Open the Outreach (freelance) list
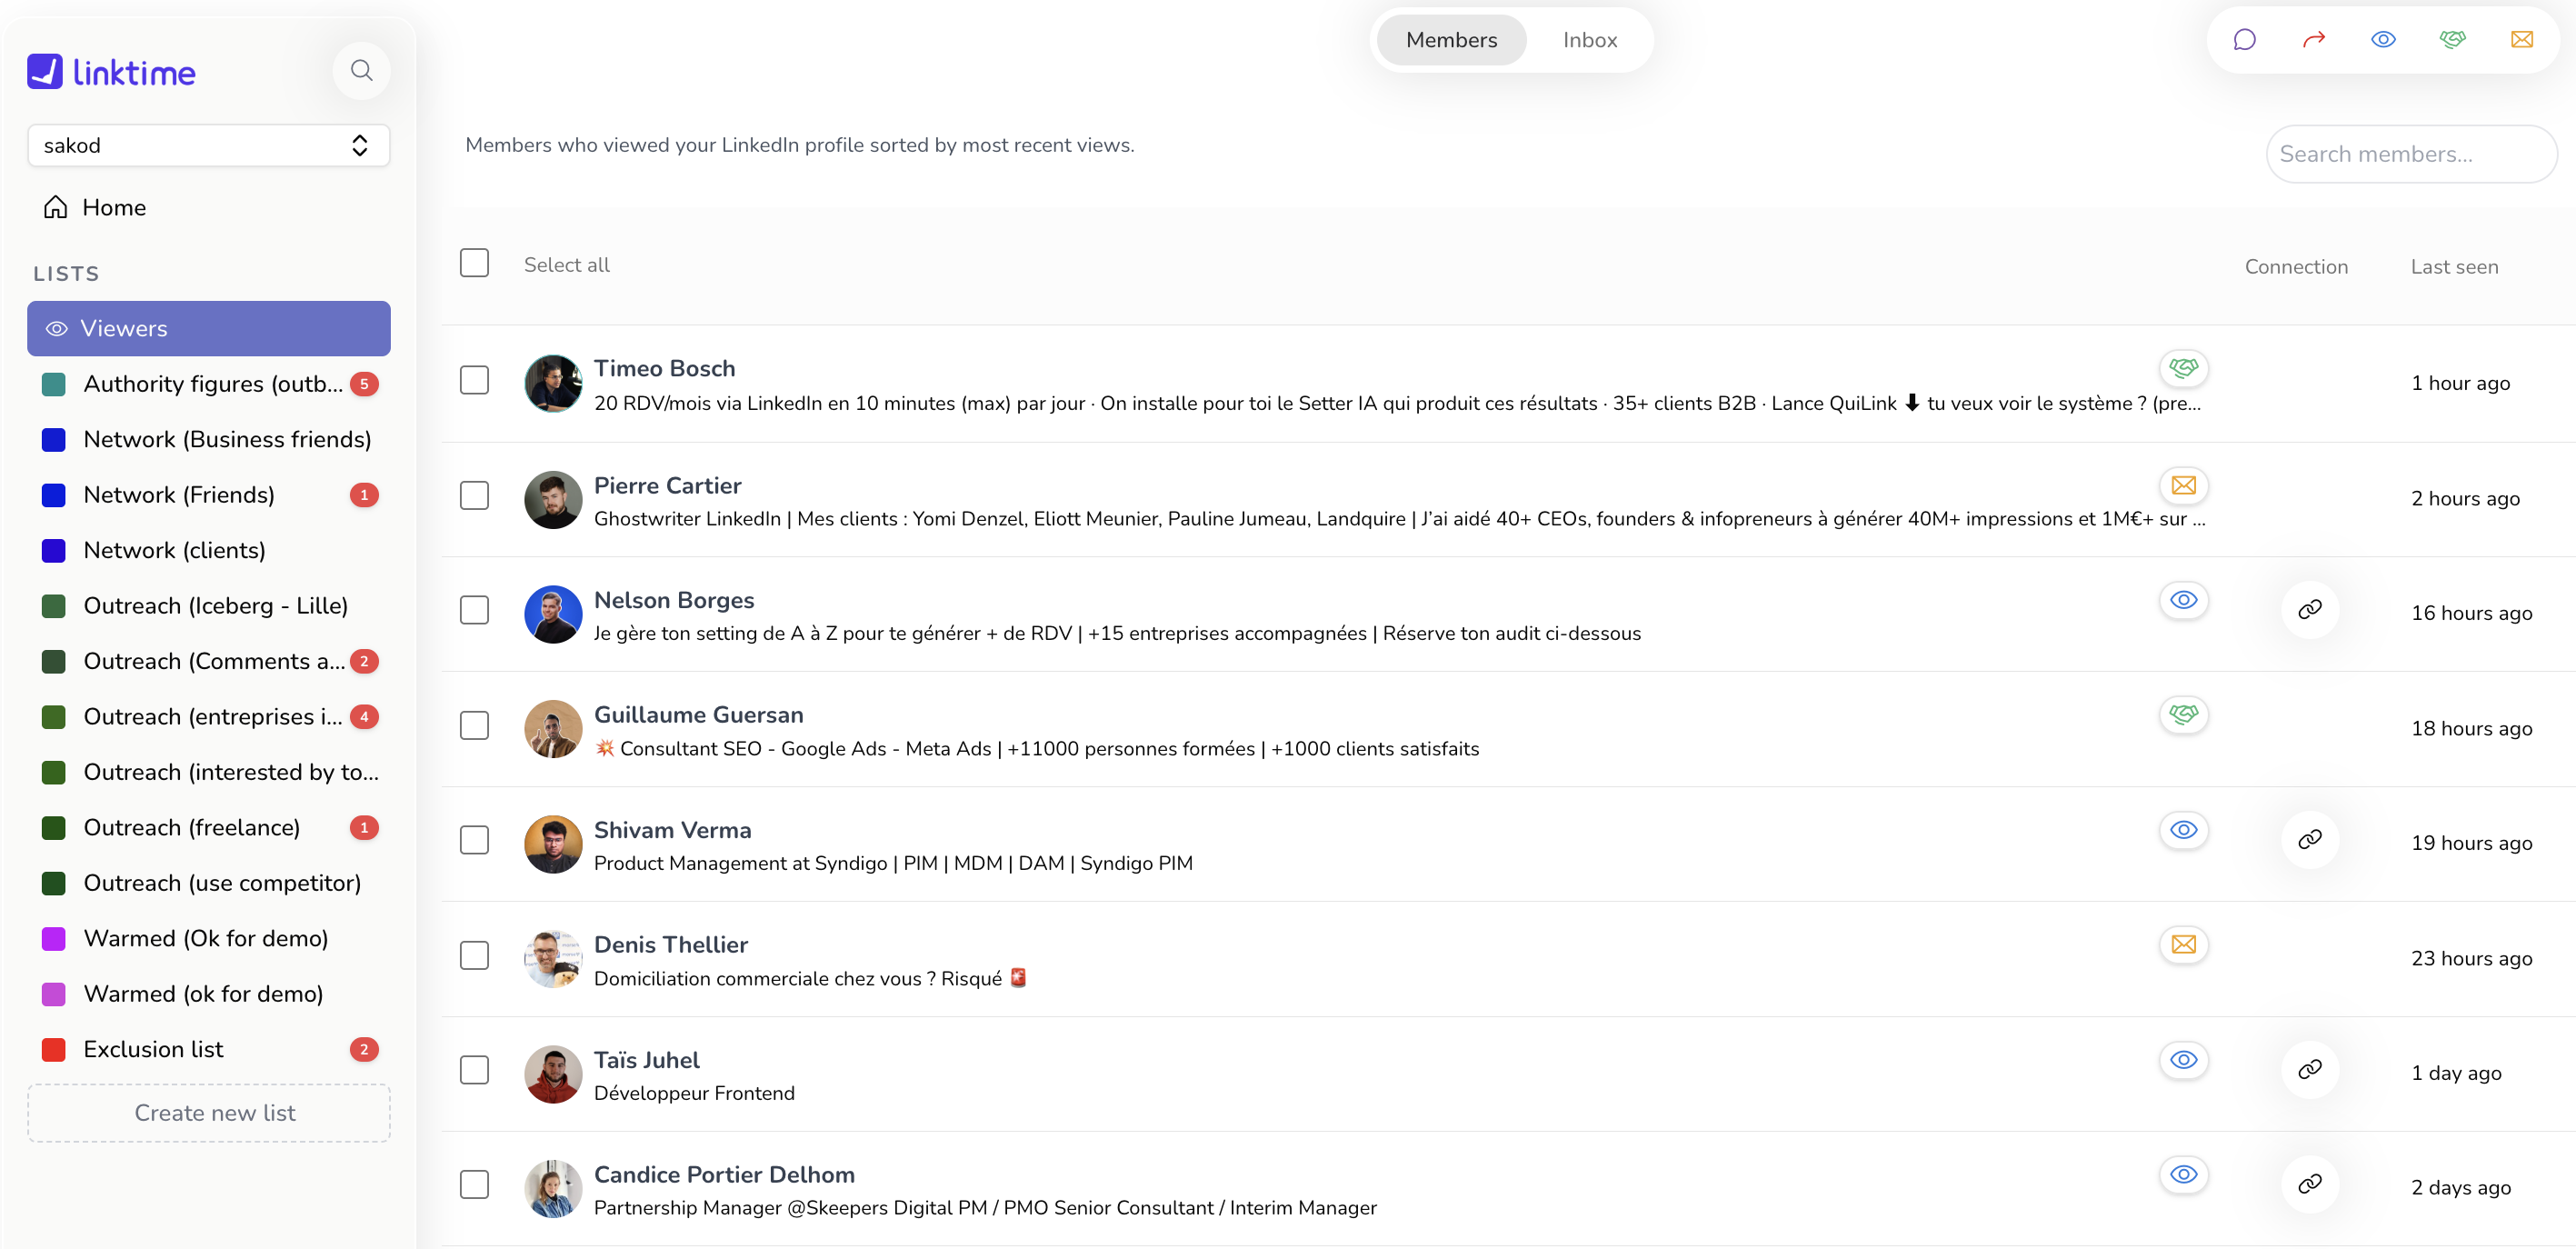This screenshot has height=1249, width=2576. tap(191, 827)
